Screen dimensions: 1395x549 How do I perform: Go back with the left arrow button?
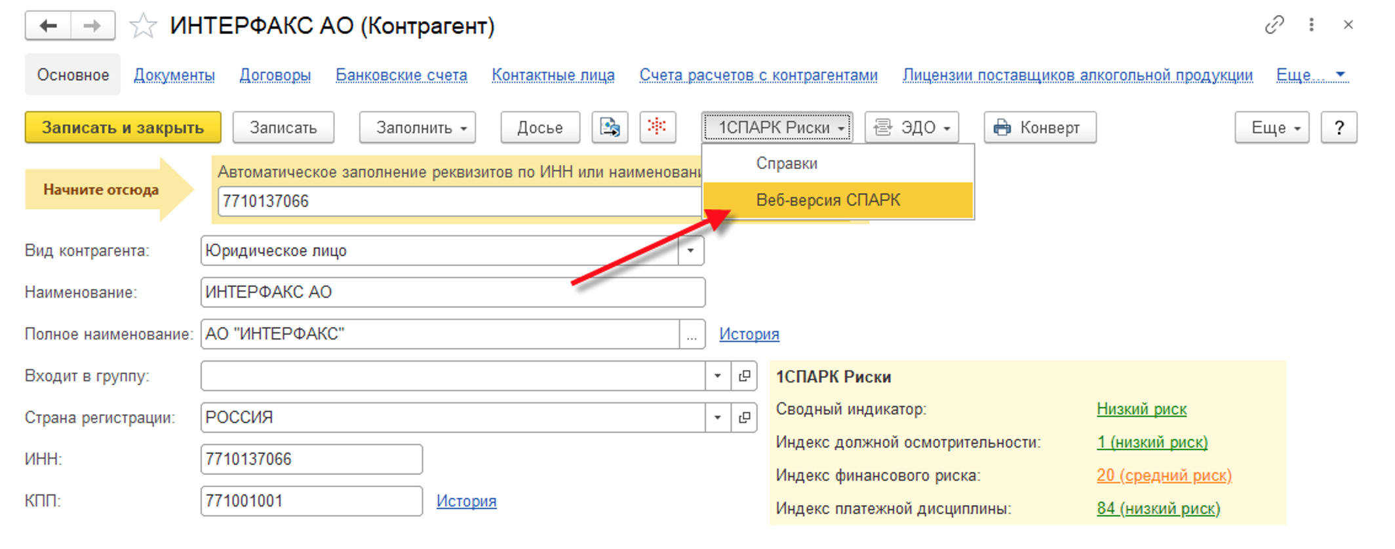(48, 26)
